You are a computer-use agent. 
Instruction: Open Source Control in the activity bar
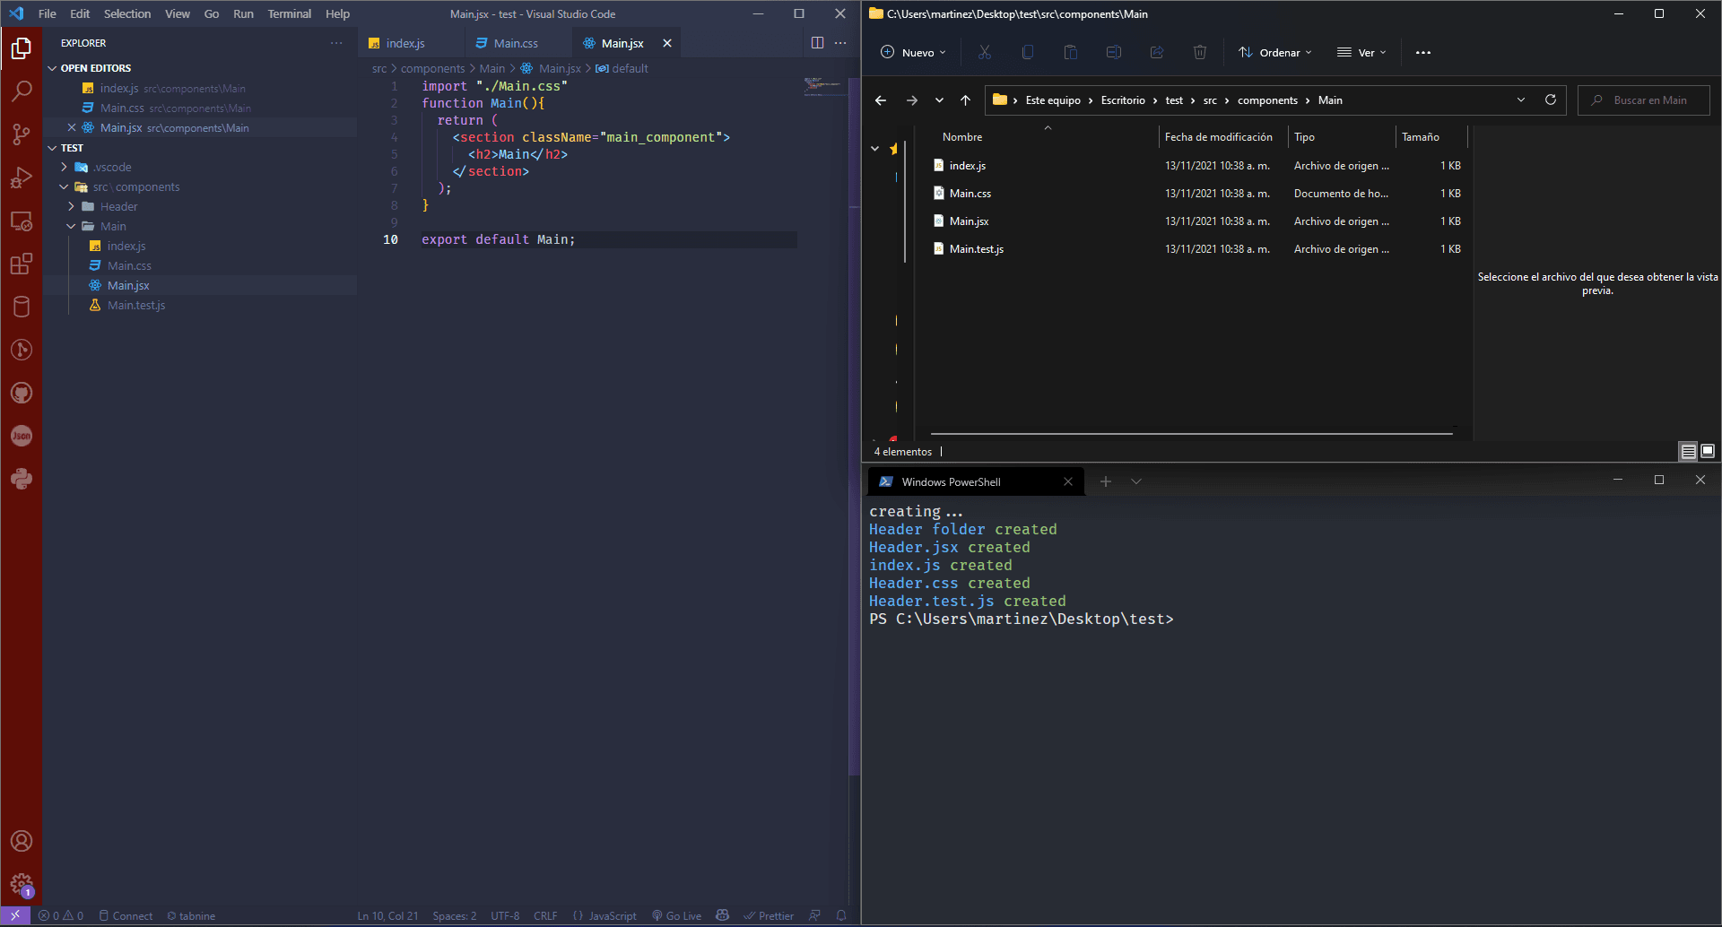(22, 134)
